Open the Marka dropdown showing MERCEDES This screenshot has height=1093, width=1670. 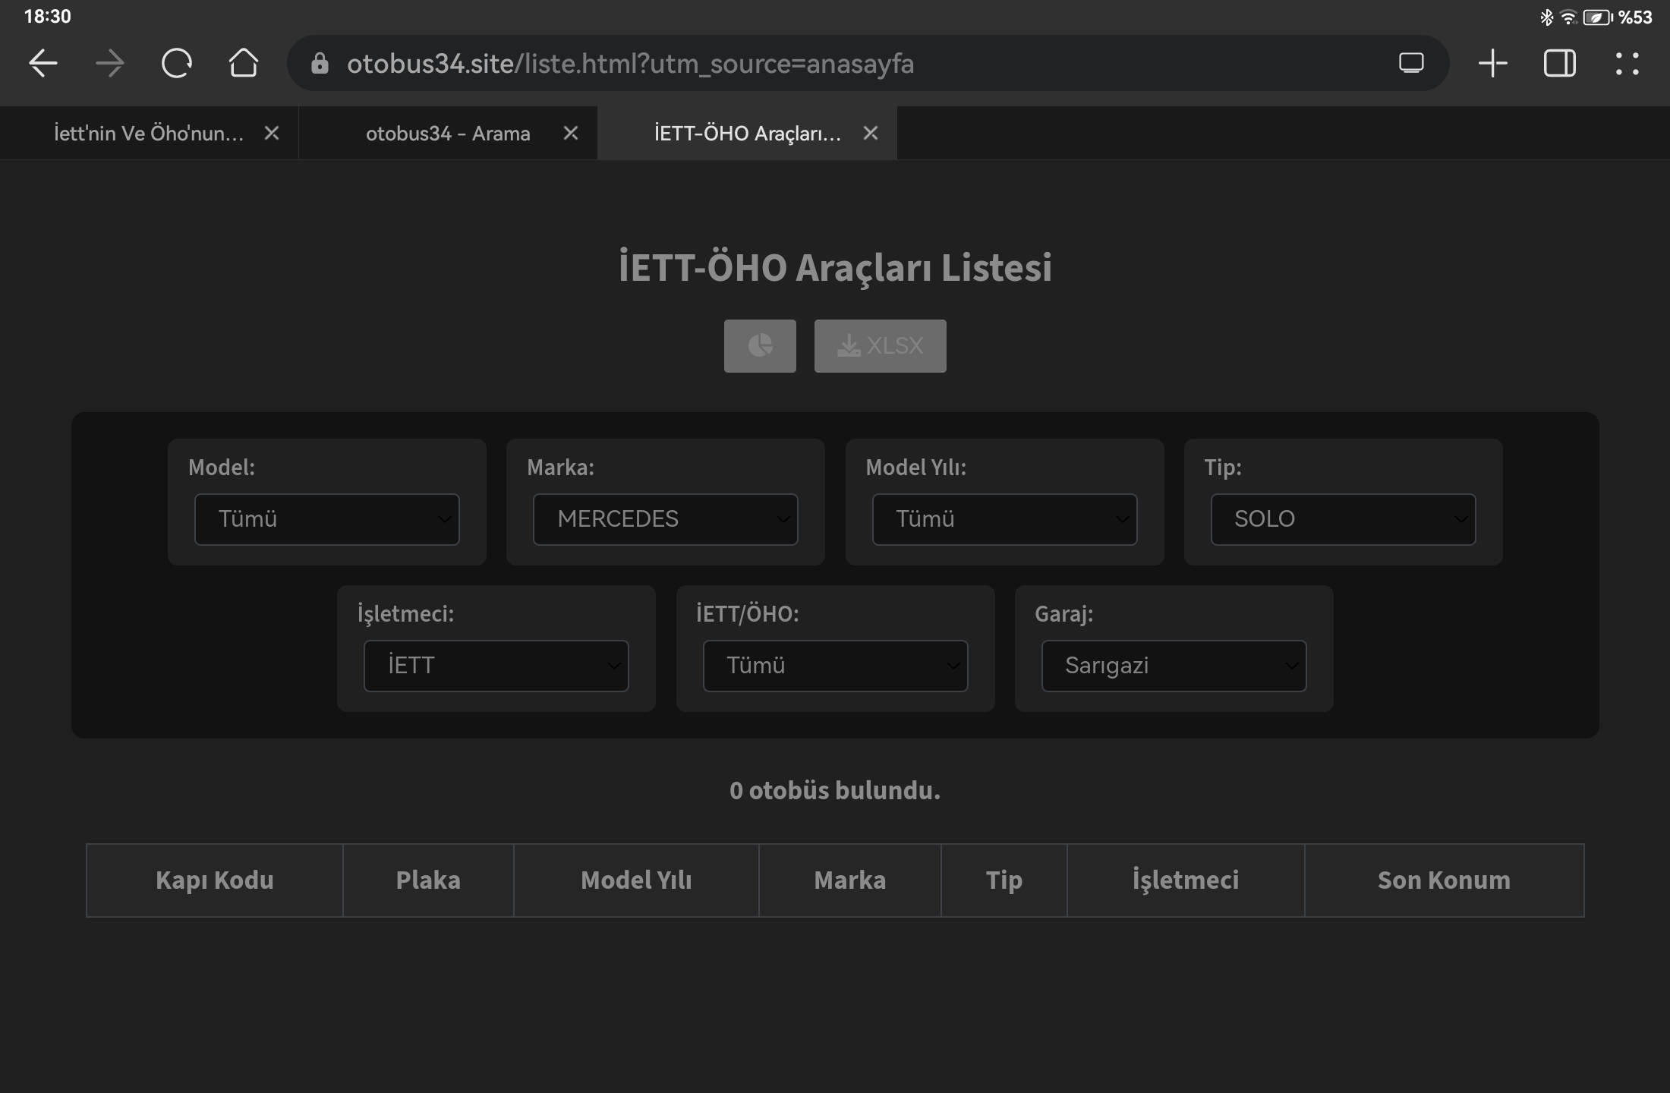pyautogui.click(x=666, y=519)
